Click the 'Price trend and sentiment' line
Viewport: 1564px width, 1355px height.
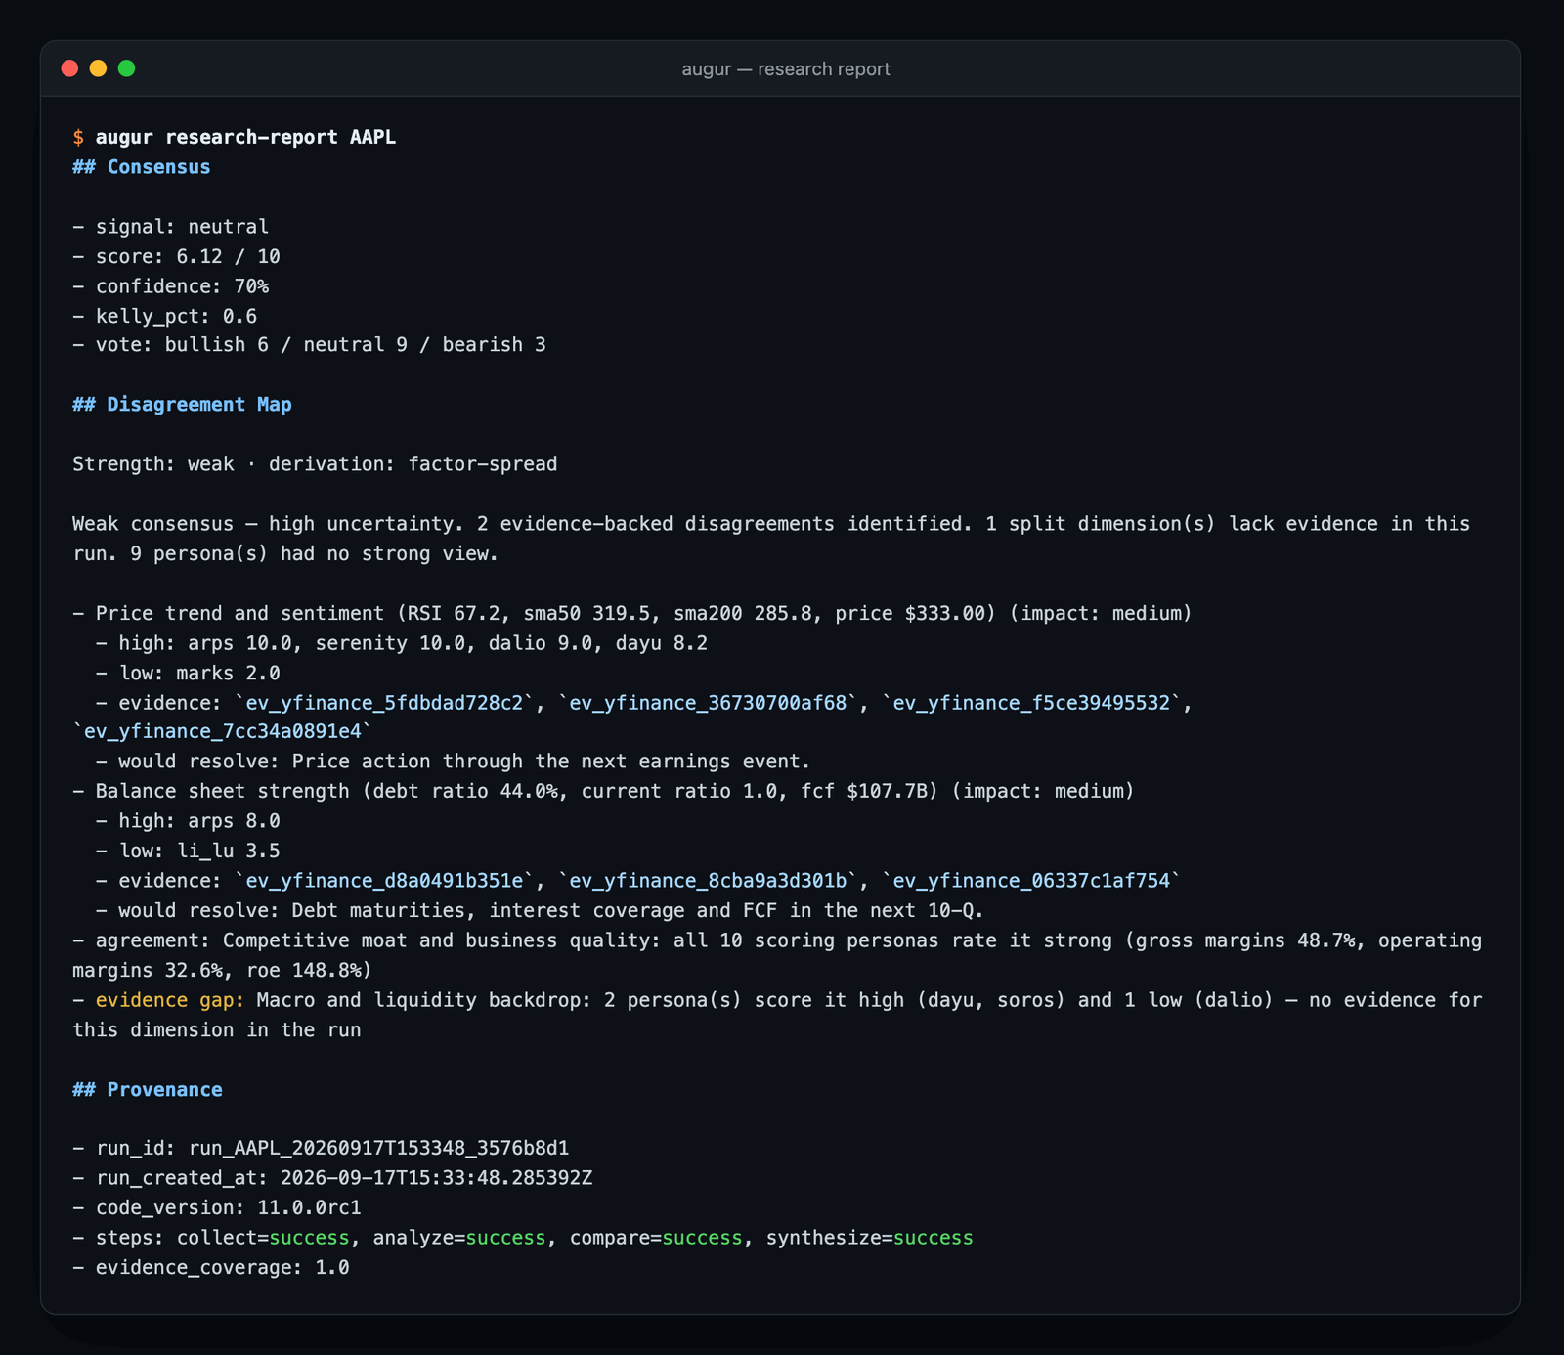632,614
